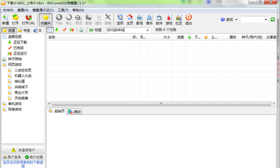Open 机器人大战 in the sidebar
Image resolution: width=280 pixels, height=168 pixels.
coord(23,76)
